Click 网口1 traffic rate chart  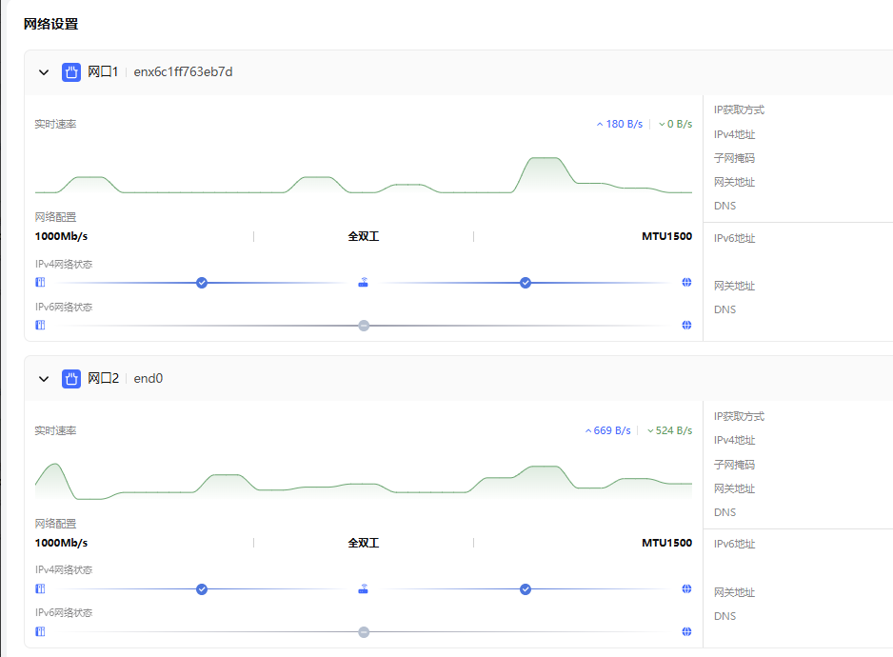tap(364, 175)
